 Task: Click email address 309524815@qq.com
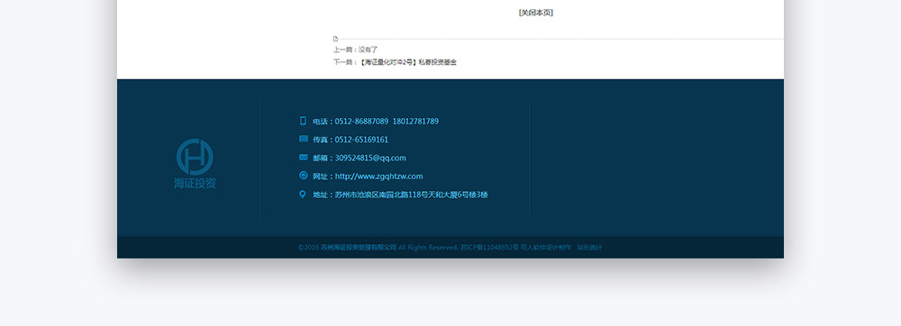click(x=370, y=158)
